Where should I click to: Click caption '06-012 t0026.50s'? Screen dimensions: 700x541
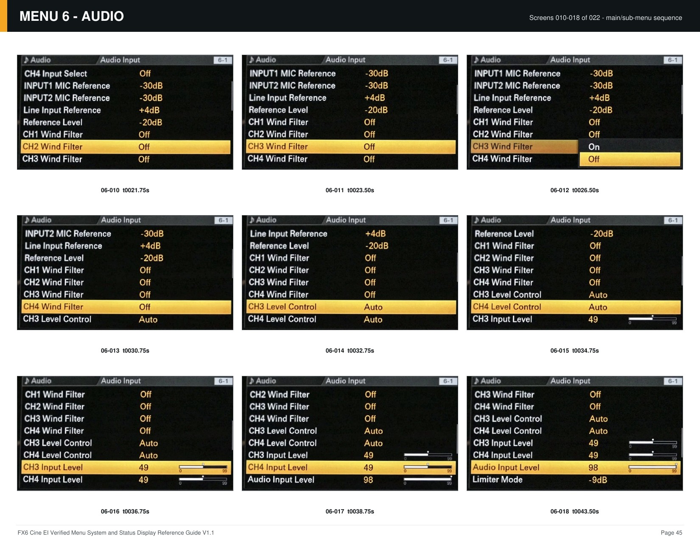tap(574, 190)
